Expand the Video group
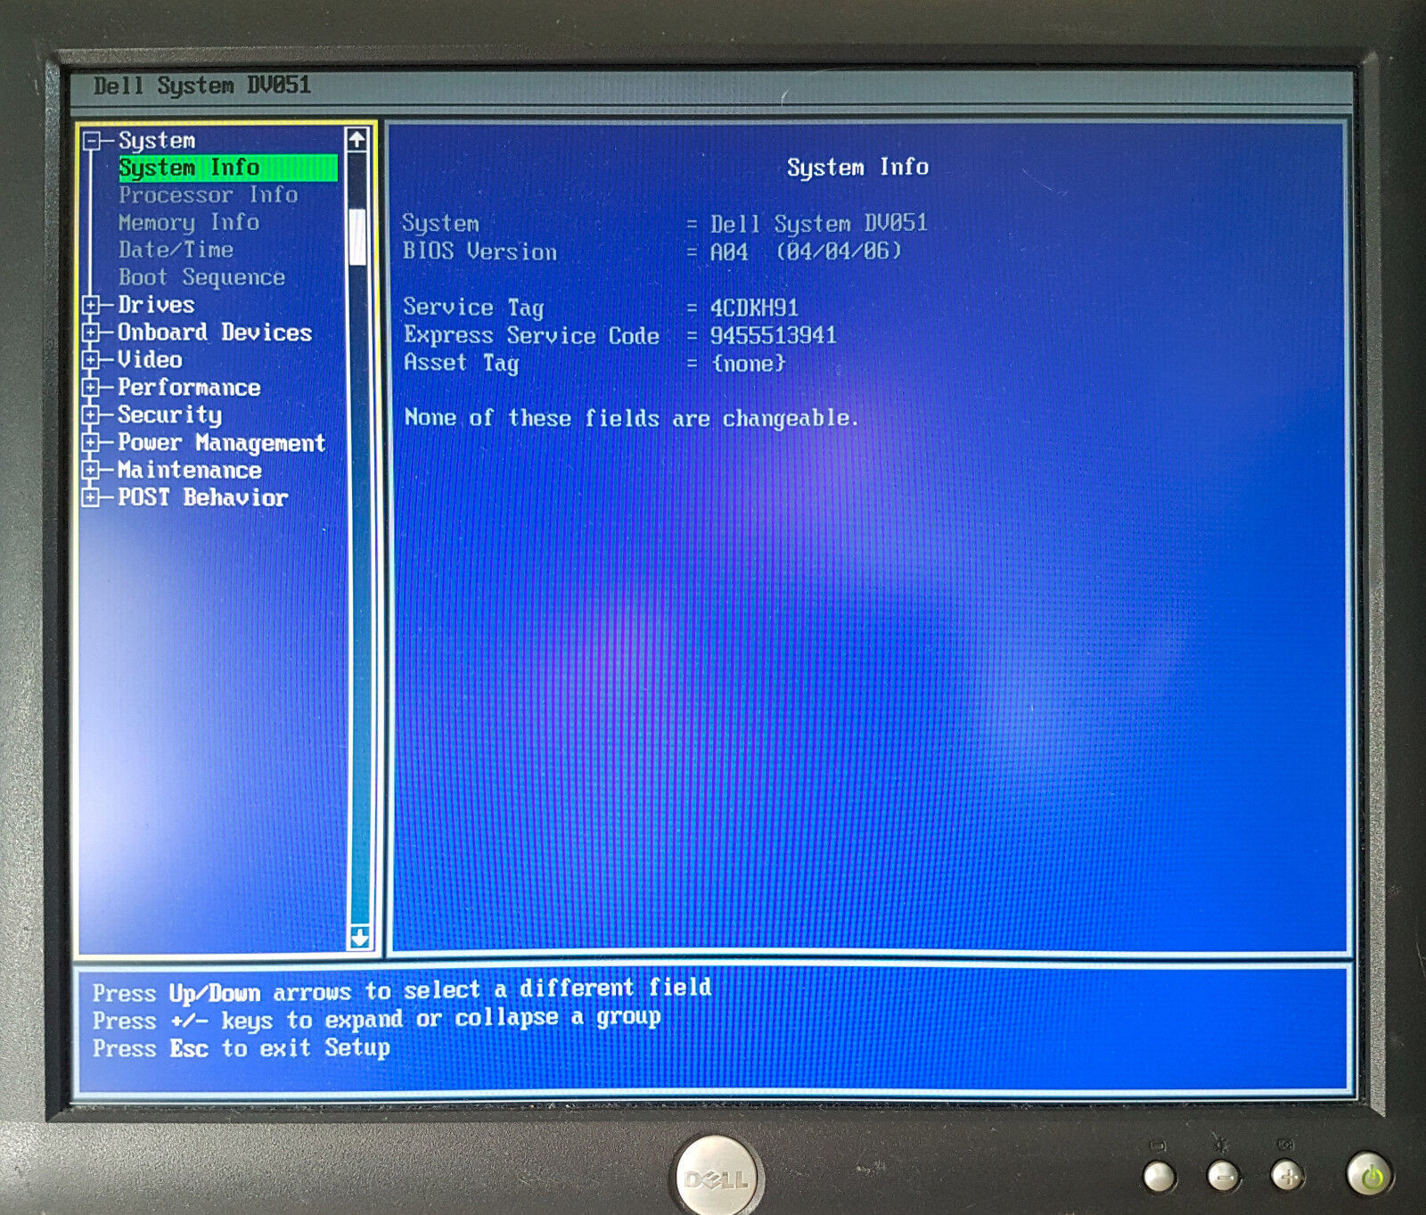 [x=91, y=361]
